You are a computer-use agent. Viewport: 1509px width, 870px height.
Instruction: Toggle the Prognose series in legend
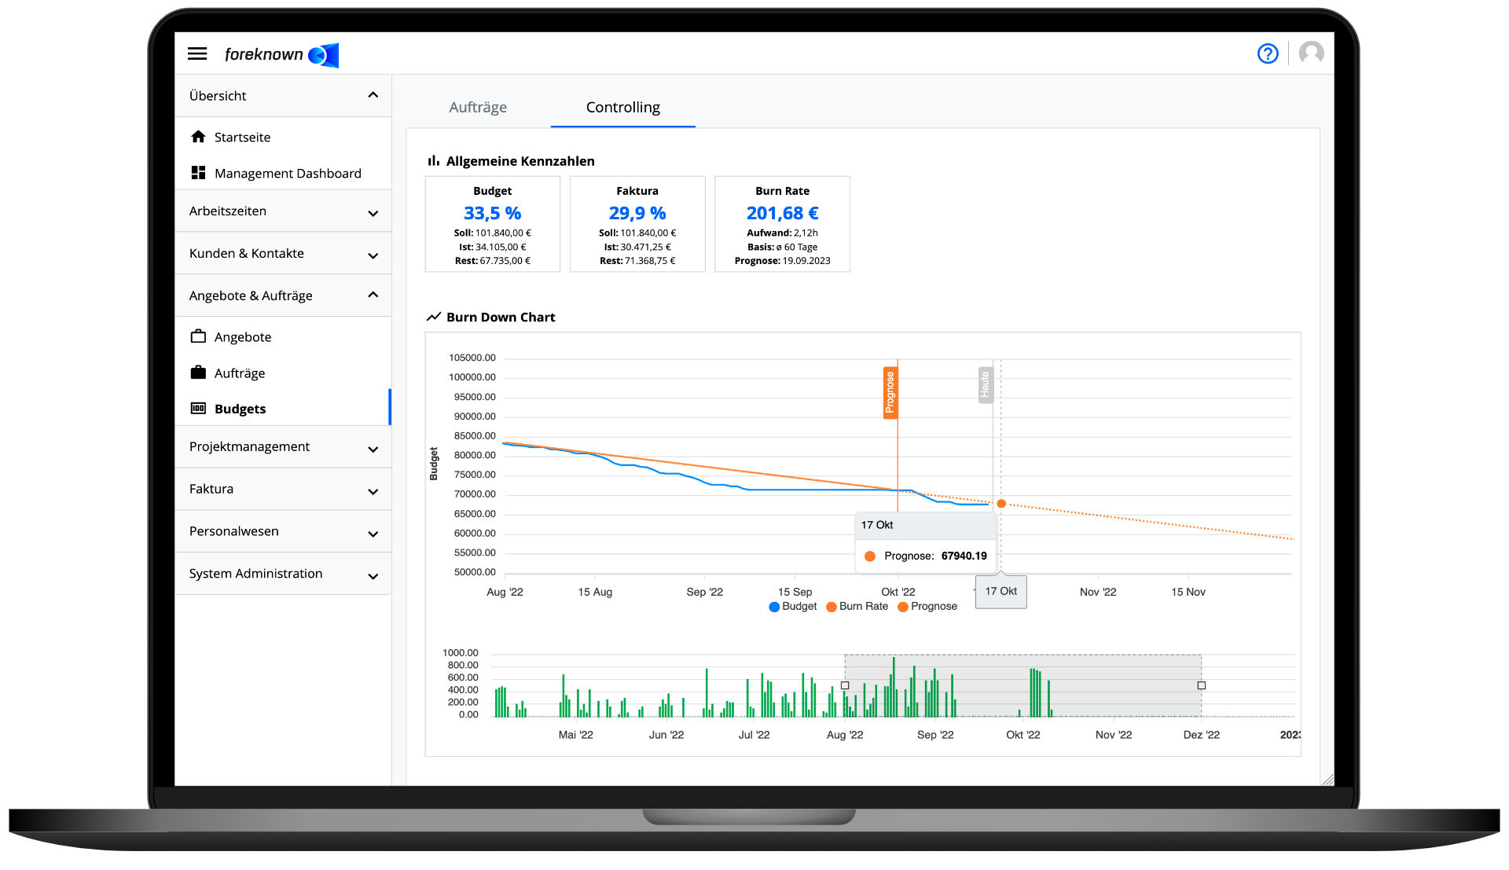pyautogui.click(x=927, y=606)
